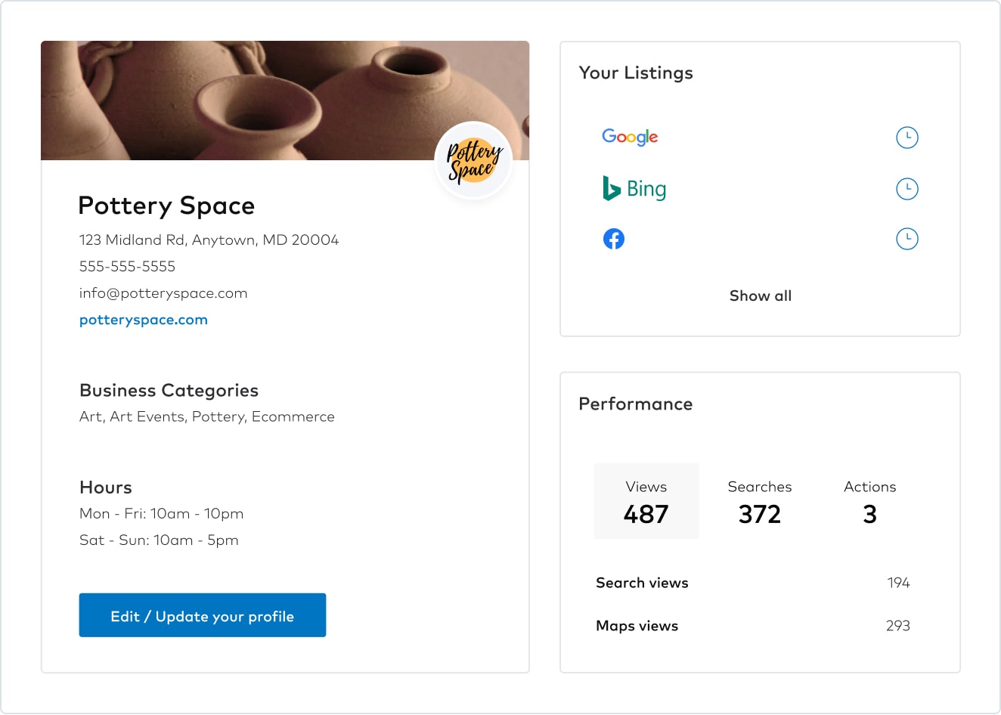The width and height of the screenshot is (1001, 715).
Task: Click Sat - Sun: 10am - 5pm hours
Action: [x=159, y=540]
